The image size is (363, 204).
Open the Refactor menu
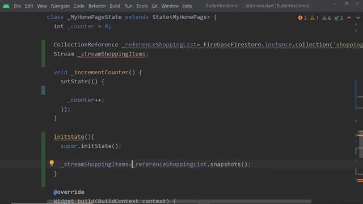tap(97, 6)
